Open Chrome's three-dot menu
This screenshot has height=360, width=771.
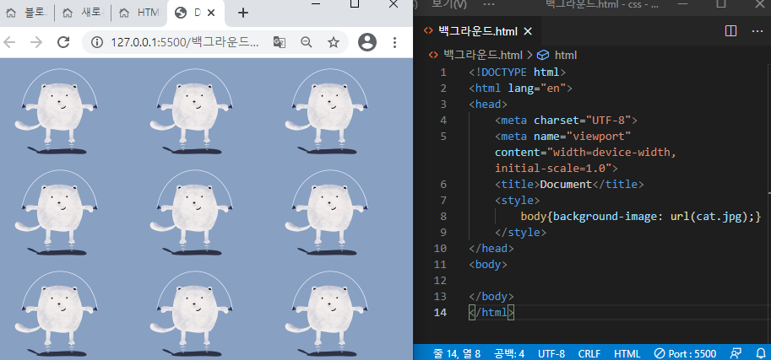pyautogui.click(x=394, y=42)
